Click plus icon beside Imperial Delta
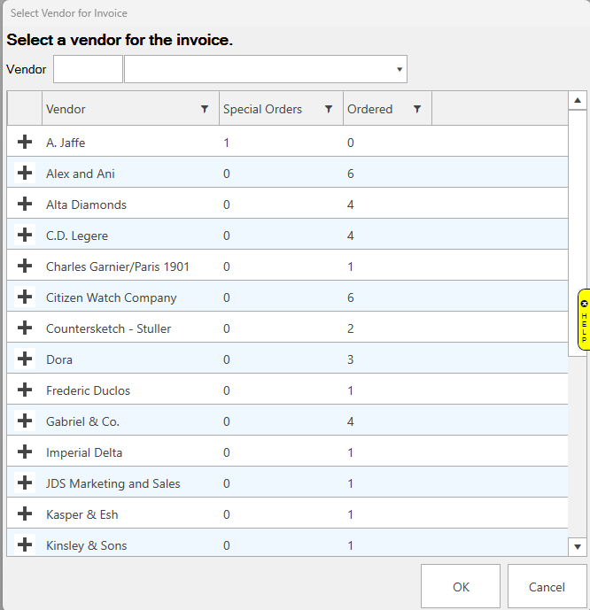Image resolution: width=590 pixels, height=610 pixels. click(25, 452)
